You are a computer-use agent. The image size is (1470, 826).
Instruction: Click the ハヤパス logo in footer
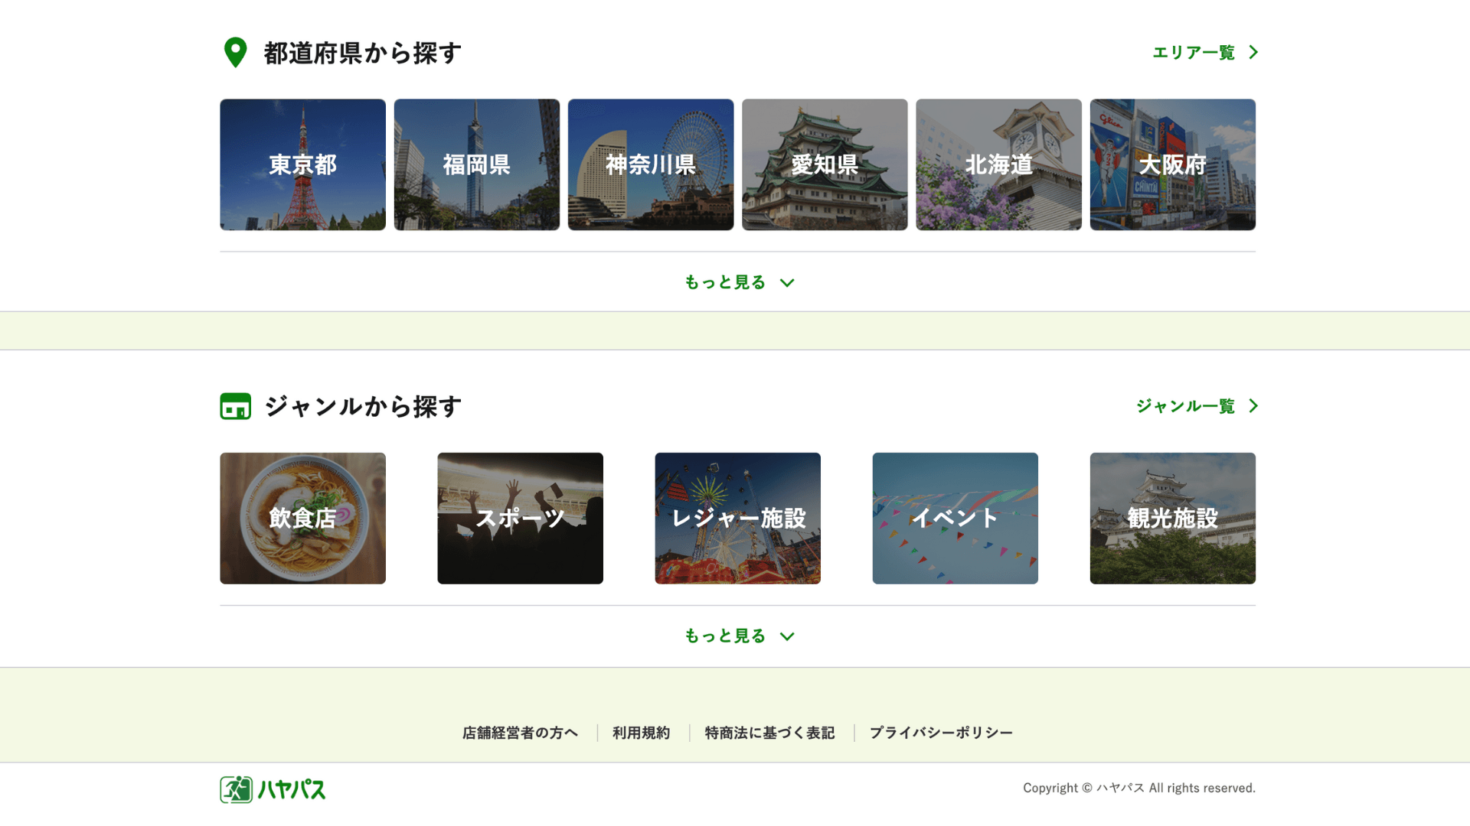click(273, 789)
